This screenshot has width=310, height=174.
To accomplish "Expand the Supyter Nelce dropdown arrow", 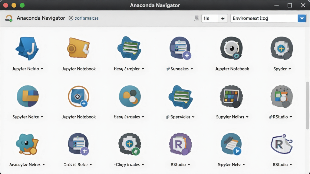I will [42, 117].
